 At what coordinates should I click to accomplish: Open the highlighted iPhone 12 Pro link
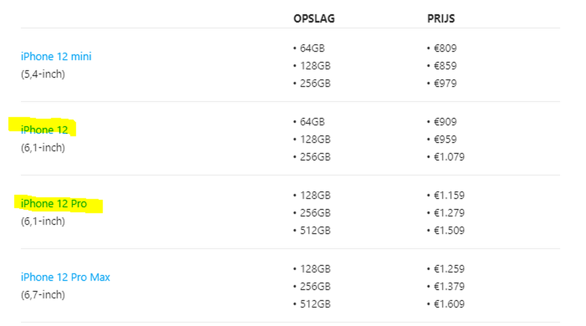coord(53,204)
